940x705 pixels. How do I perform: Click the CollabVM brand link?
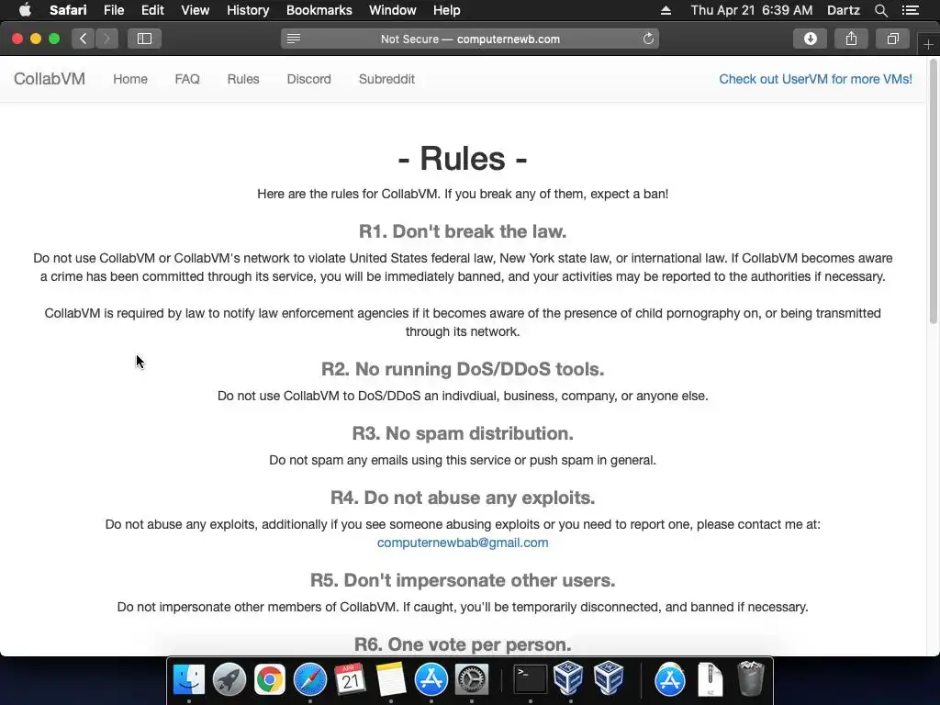[x=50, y=79]
